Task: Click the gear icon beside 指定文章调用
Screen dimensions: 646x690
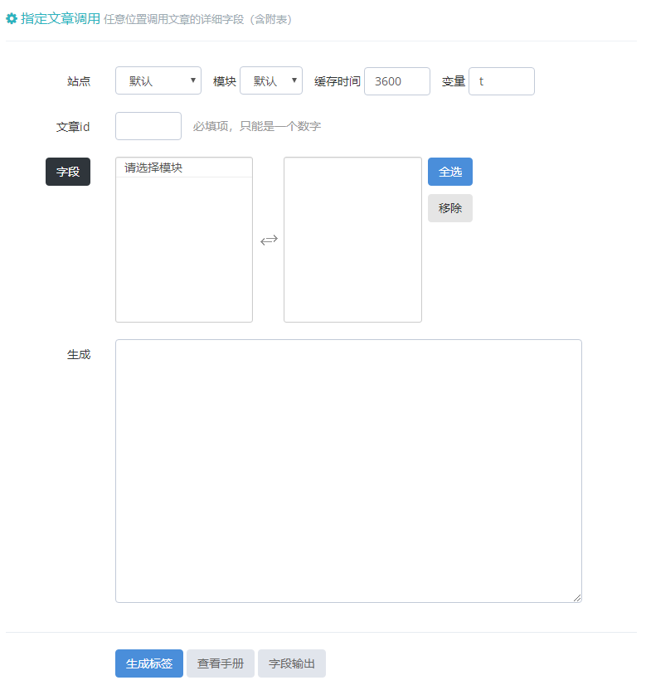Action: click(12, 19)
